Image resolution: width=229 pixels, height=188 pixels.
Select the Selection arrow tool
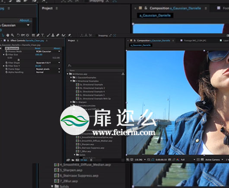(3, 35)
